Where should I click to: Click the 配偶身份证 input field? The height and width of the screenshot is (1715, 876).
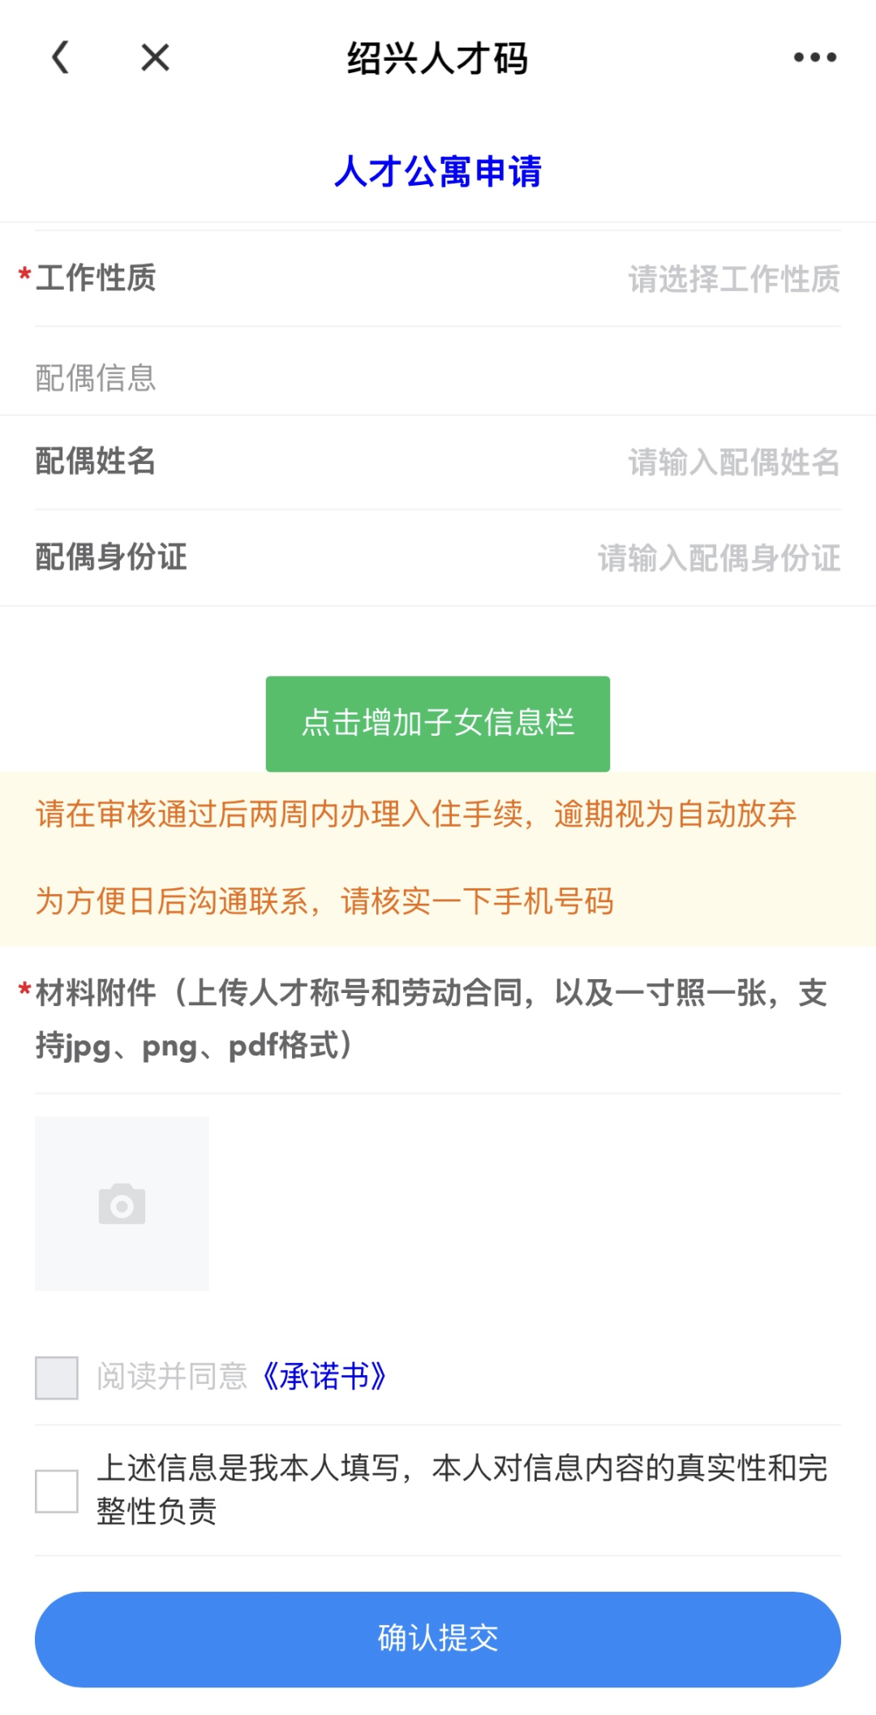tap(719, 558)
